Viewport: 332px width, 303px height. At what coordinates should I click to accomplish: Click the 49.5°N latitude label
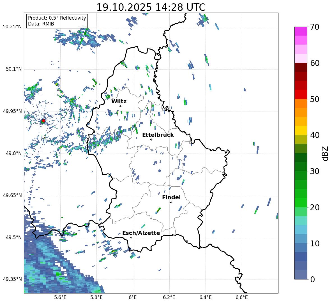tap(14, 237)
